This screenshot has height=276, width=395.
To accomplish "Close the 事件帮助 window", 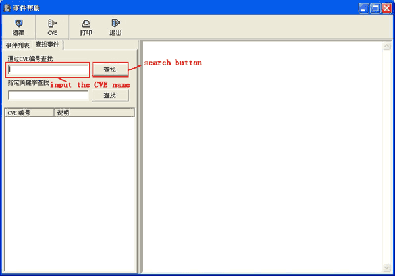I will [387, 8].
